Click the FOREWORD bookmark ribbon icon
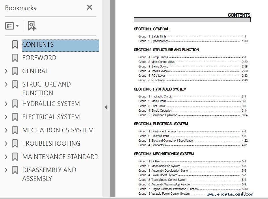This screenshot has height=199, width=268. [x=15, y=58]
